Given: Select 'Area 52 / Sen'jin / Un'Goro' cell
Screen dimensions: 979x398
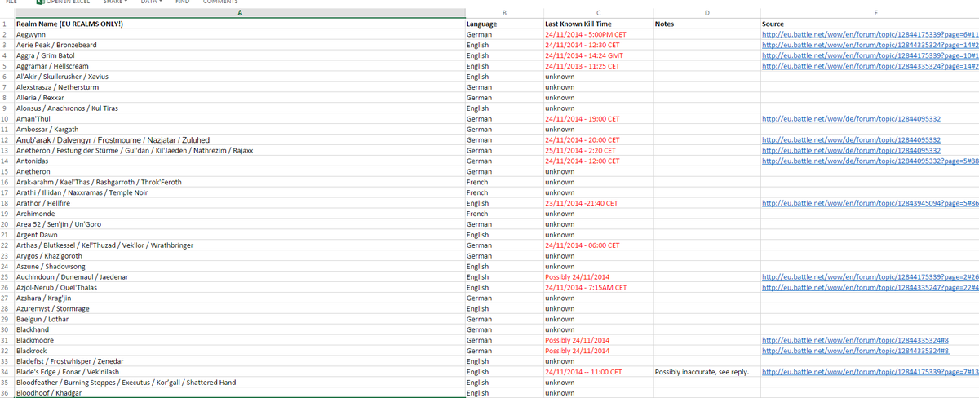Looking at the screenshot, I should coord(239,224).
